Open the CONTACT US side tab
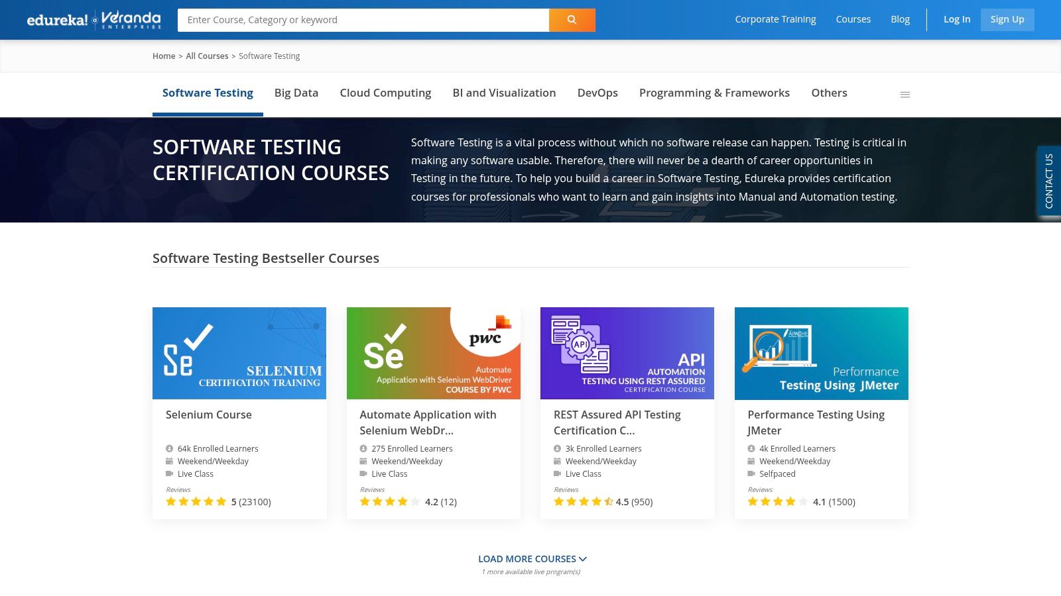Screen dimensions: 1061x596 (1048, 181)
